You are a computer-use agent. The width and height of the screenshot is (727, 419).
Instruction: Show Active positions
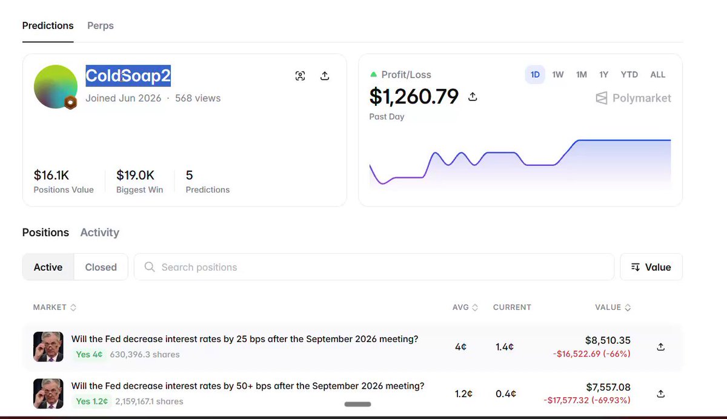coord(48,267)
